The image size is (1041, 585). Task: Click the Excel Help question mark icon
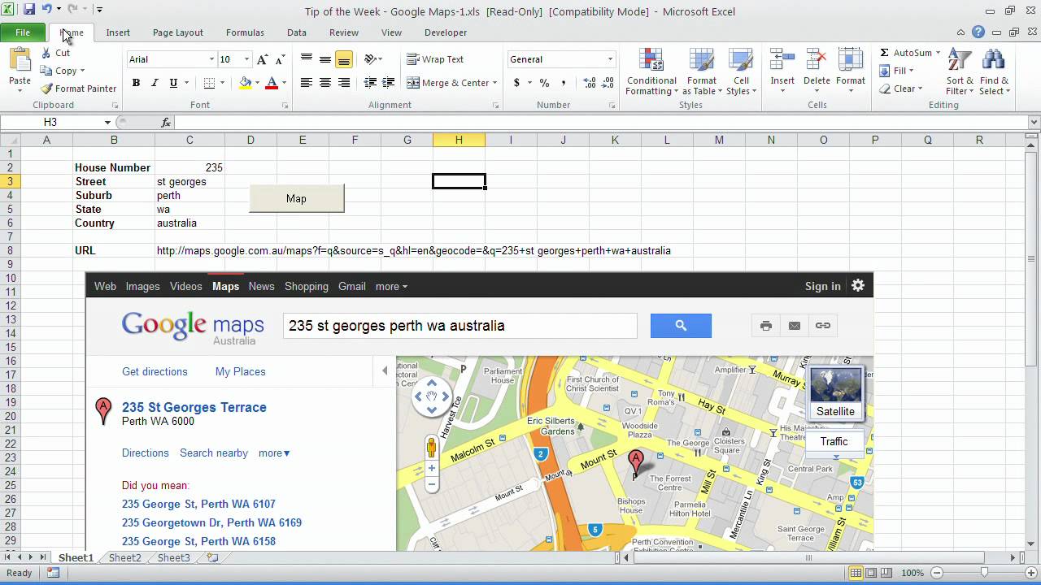click(x=978, y=32)
